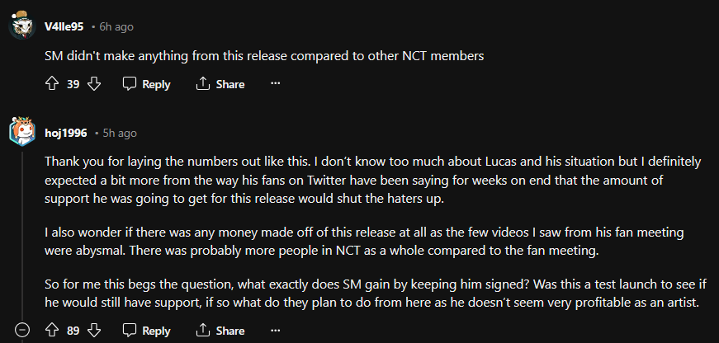Image resolution: width=719 pixels, height=343 pixels.
Task: Click the 5h ago timestamp
Action: 120,133
